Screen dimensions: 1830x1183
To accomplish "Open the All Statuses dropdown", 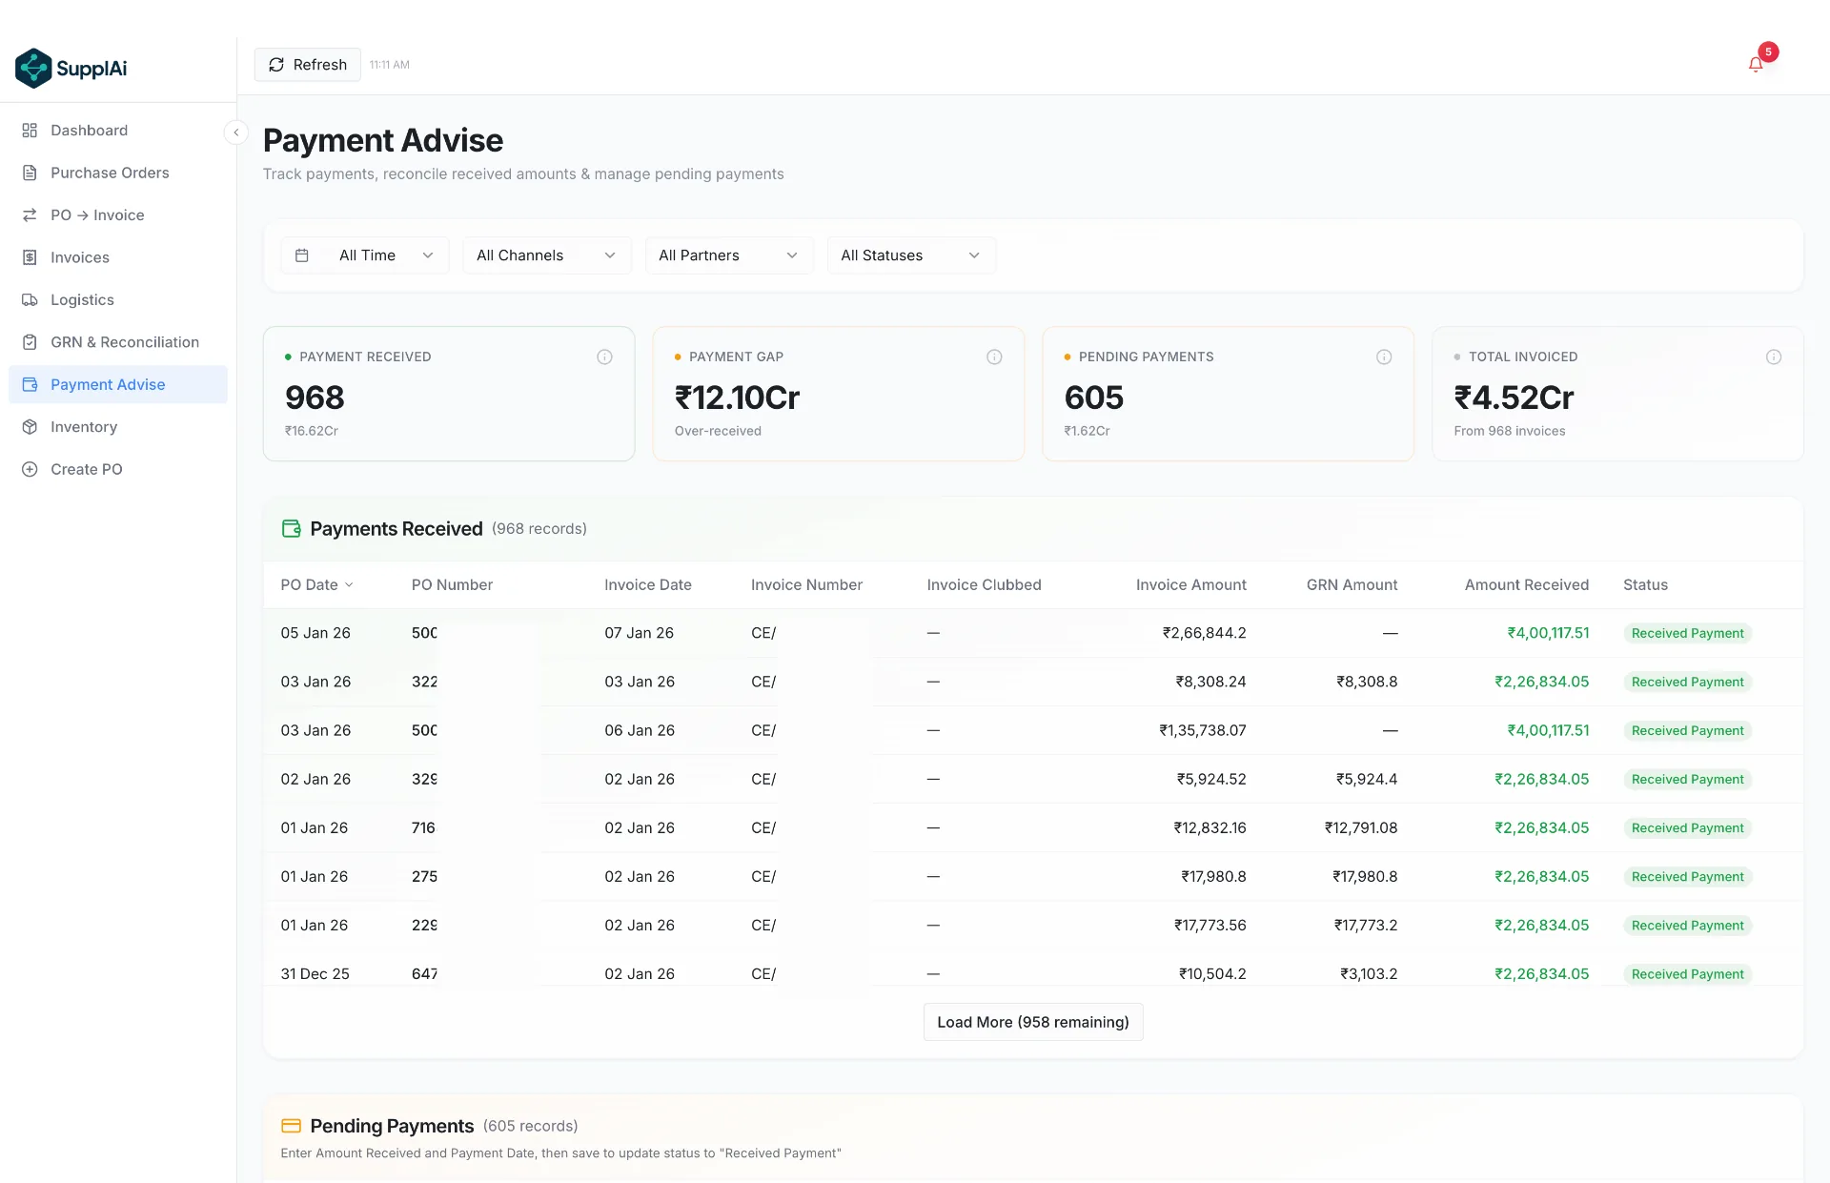I will click(x=911, y=255).
